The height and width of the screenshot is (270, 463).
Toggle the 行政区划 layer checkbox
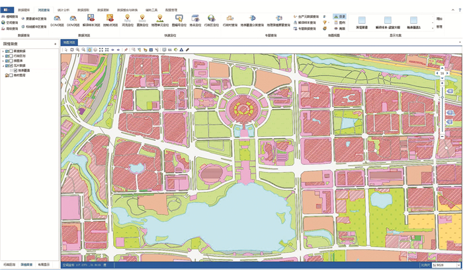tap(11, 56)
